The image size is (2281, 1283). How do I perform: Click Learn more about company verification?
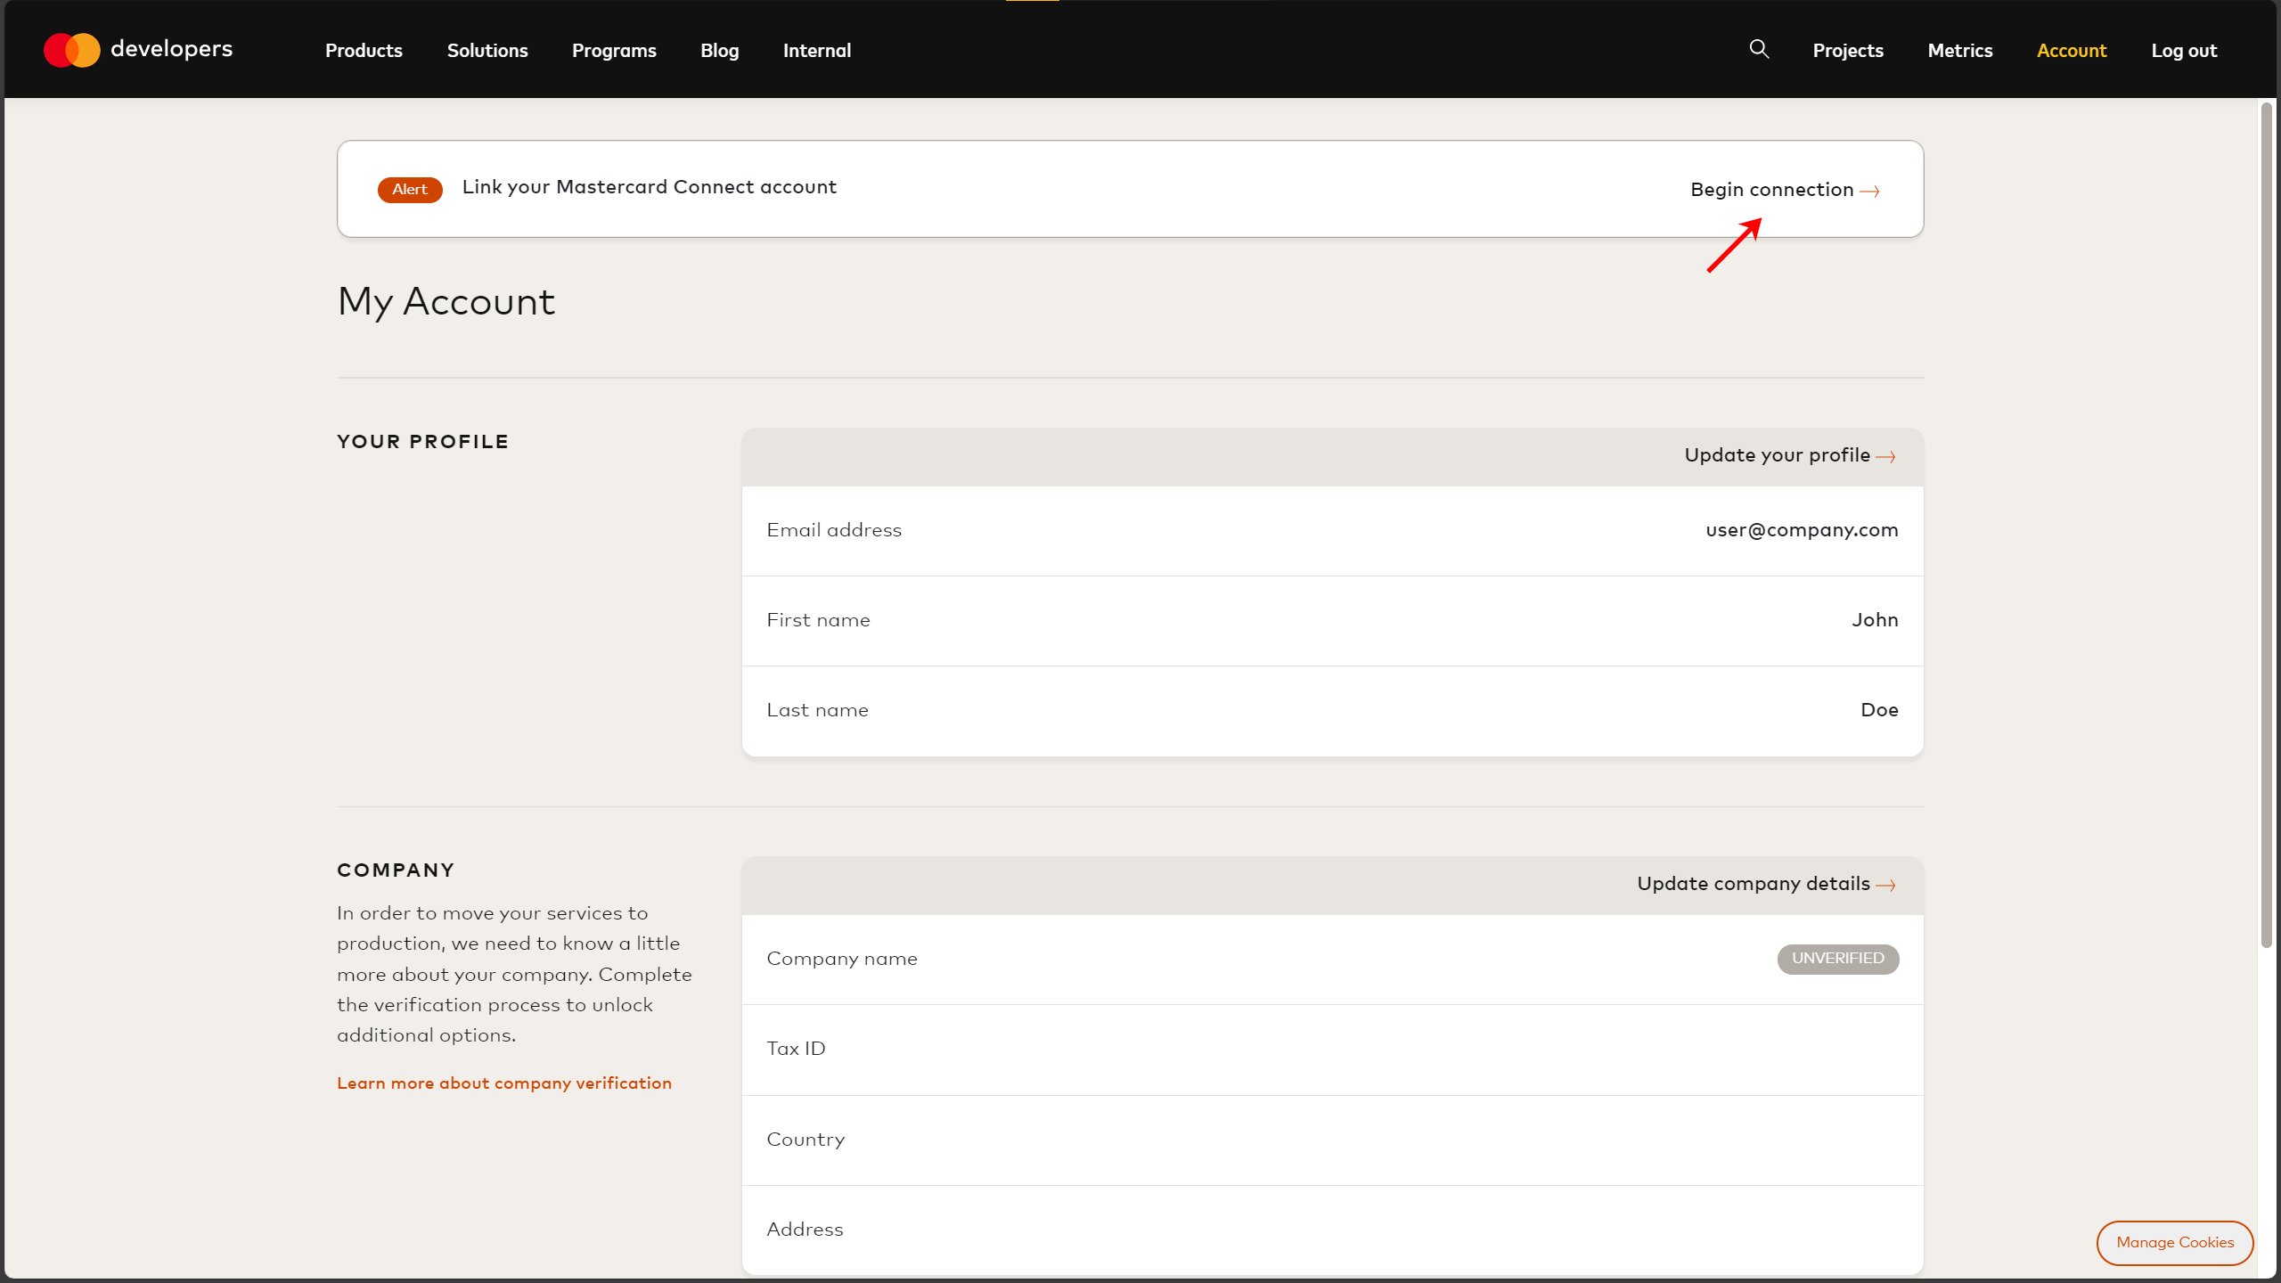[504, 1083]
